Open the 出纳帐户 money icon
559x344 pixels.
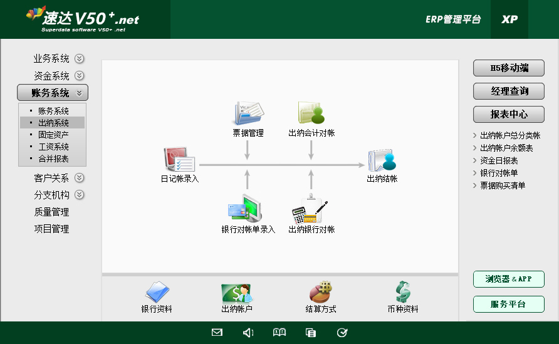(x=237, y=293)
